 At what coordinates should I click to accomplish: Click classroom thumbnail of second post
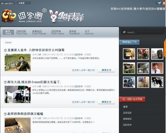pos(18,94)
